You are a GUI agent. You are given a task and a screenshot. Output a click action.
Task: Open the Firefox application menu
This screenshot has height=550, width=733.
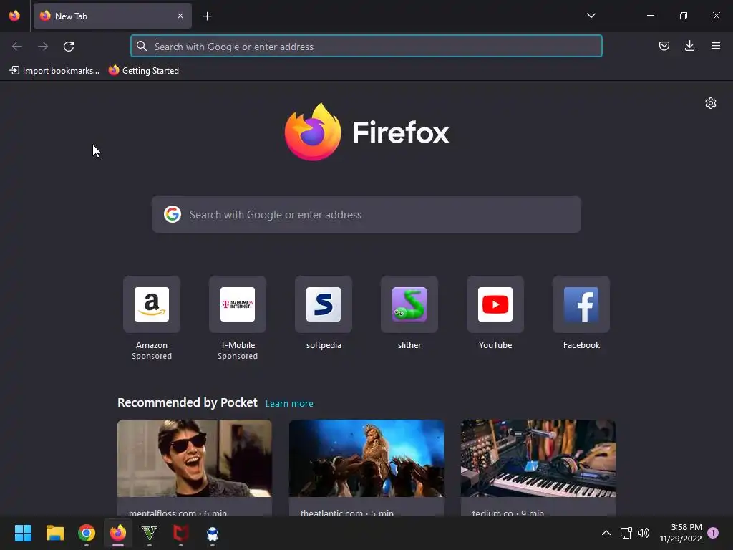[x=715, y=46]
